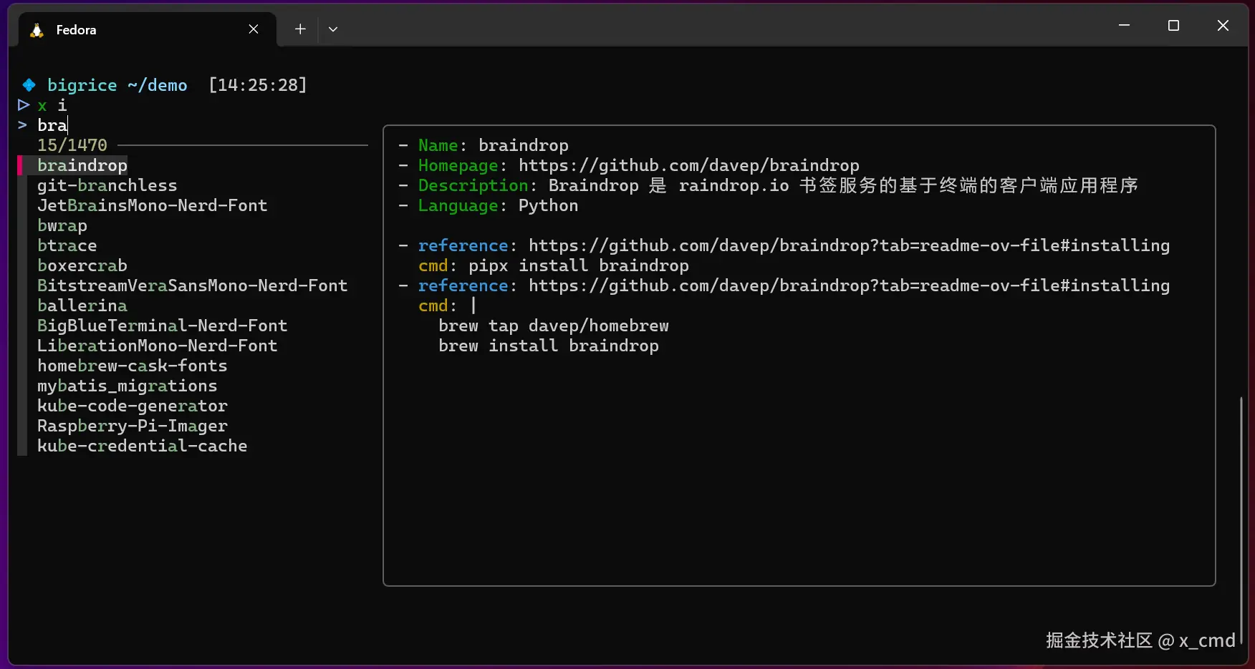Click the blue diamond prompt icon
1255x669 pixels.
29,85
